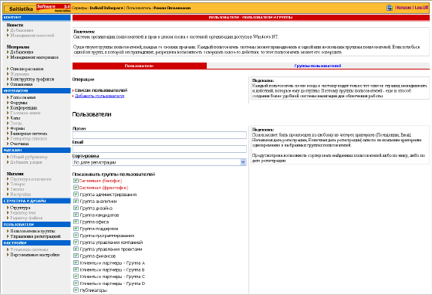Click the icon left of the Начало link
This screenshot has height=295, width=432.
pos(390,8)
